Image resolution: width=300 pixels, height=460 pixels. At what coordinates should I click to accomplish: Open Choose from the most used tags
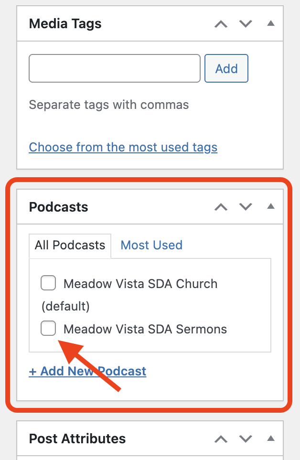123,147
